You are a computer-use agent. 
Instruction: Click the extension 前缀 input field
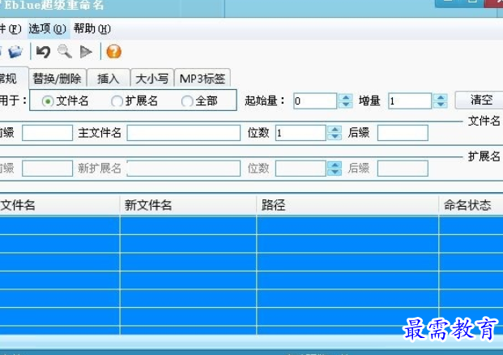(48, 169)
